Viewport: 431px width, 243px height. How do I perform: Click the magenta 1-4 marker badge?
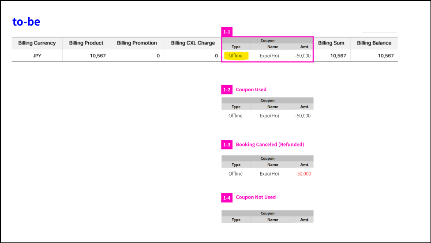226,197
